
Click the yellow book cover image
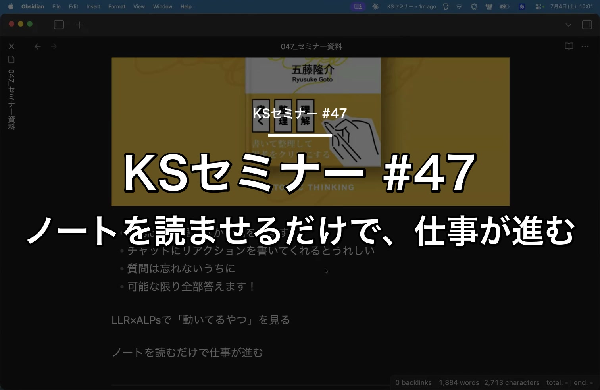310,131
